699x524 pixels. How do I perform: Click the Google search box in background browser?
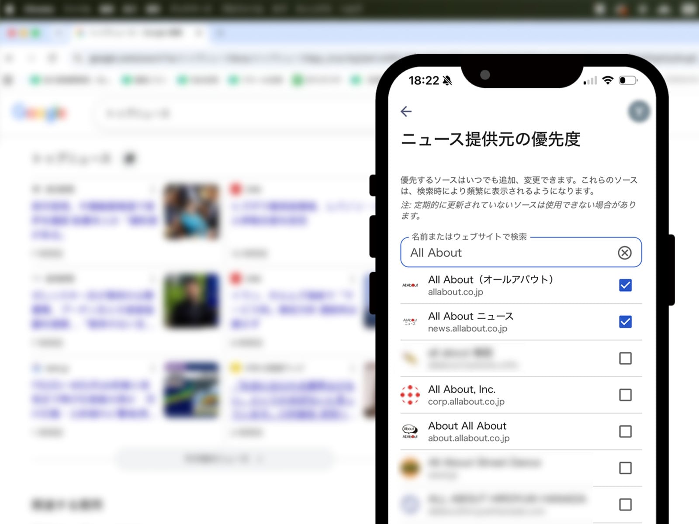pyautogui.click(x=236, y=114)
